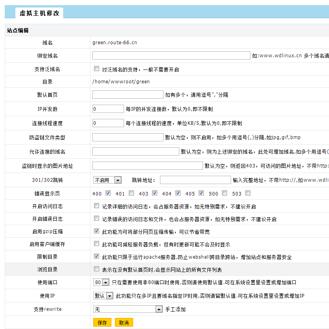Uncheck the 404 error page checkbox
Viewport: 329px width, 329px height.
pos(178,193)
